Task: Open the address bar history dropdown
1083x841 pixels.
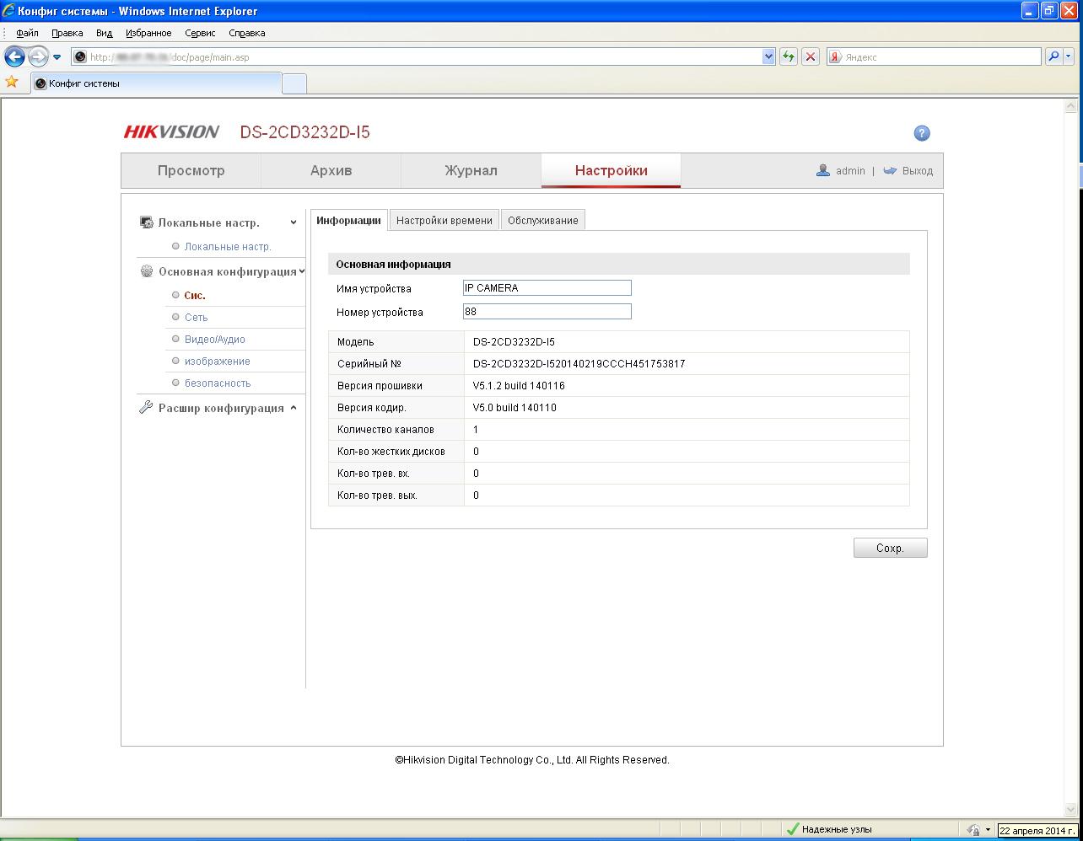Action: click(768, 56)
